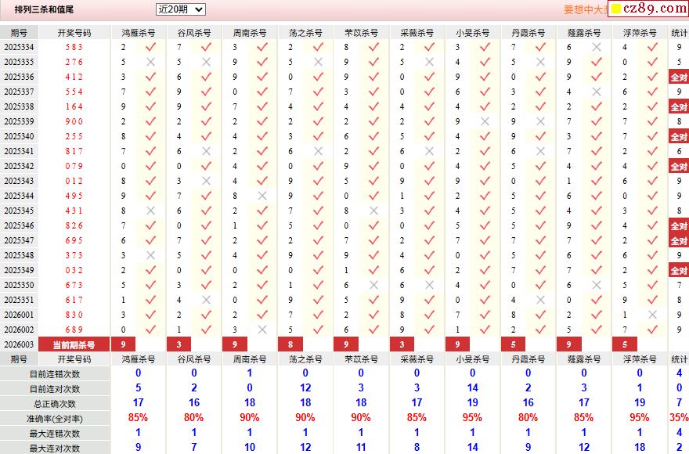The image size is (689, 454).
Task: Click gray cross for 小旻杀号 in row 2025339
Action: 485,121
